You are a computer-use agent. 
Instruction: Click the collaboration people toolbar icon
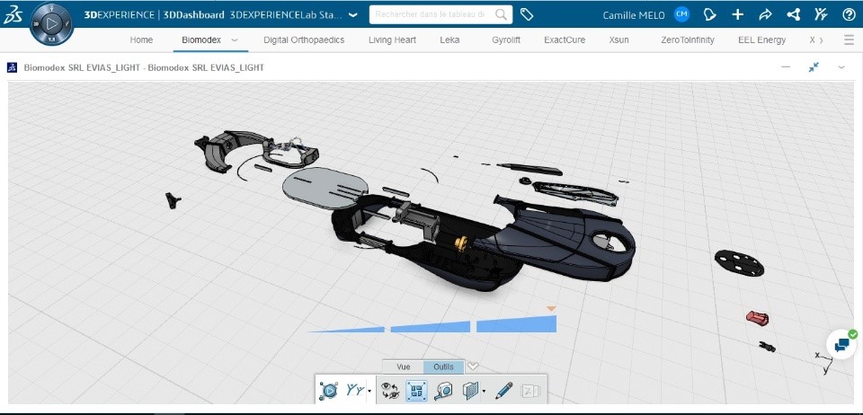(x=355, y=390)
